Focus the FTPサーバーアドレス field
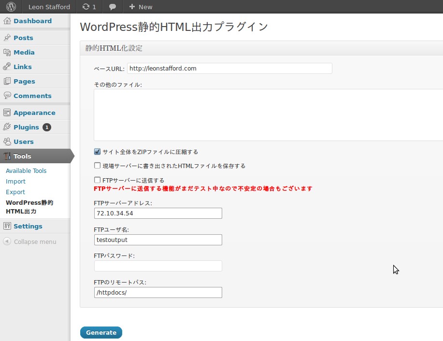The height and width of the screenshot is (341, 443). (x=158, y=213)
